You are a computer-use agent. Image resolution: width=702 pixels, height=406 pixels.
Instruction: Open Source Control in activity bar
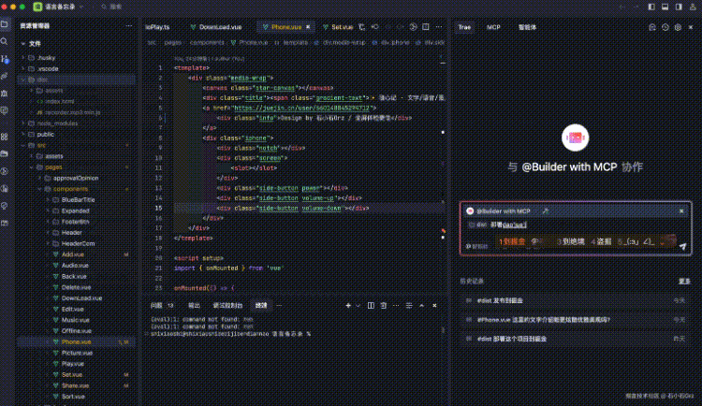coord(5,59)
